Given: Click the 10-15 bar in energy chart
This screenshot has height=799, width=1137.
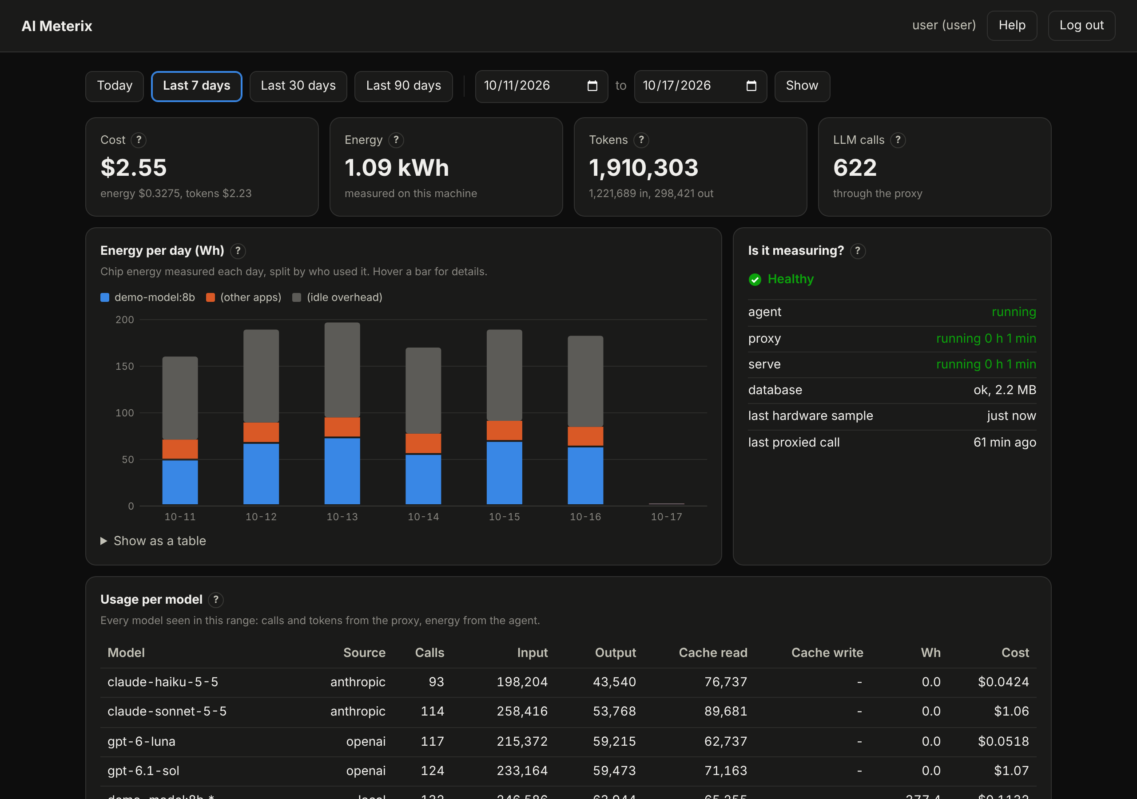Looking at the screenshot, I should coord(504,417).
